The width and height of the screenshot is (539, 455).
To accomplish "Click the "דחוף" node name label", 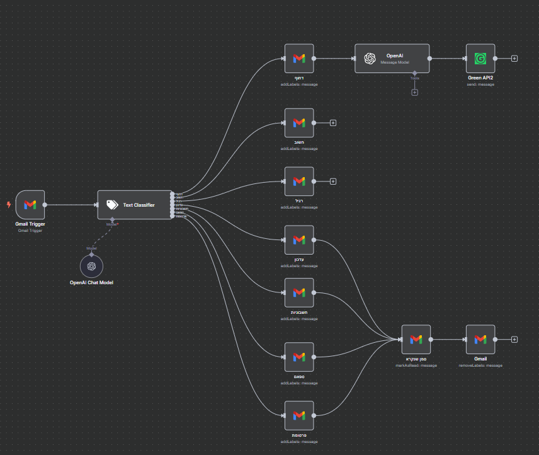I will tap(299, 78).
